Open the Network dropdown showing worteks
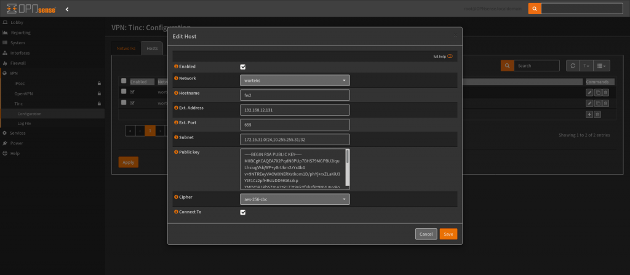 click(295, 80)
